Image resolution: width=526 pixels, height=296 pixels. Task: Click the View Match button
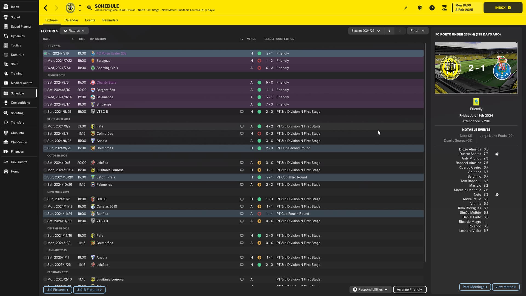pyautogui.click(x=506, y=287)
